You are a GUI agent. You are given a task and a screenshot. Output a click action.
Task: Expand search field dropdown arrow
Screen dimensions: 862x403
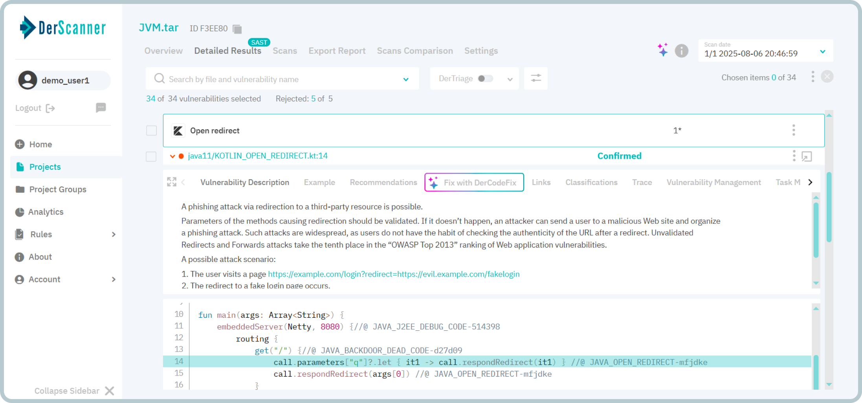click(406, 79)
